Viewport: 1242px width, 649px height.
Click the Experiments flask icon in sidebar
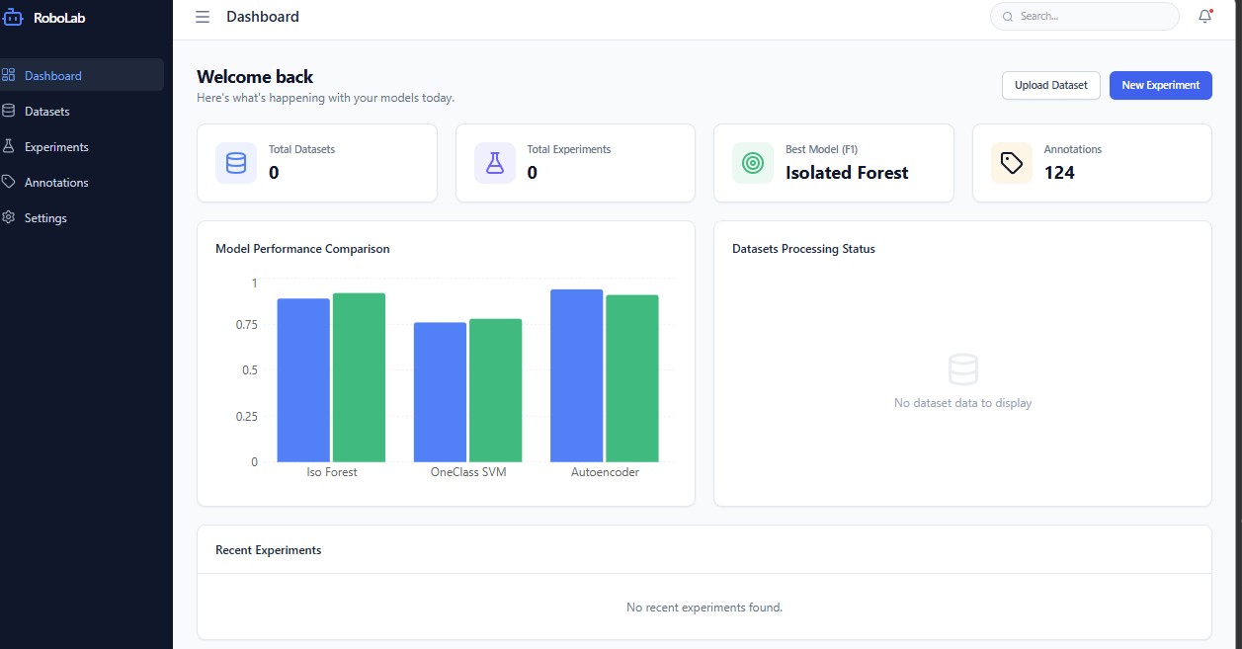8,146
